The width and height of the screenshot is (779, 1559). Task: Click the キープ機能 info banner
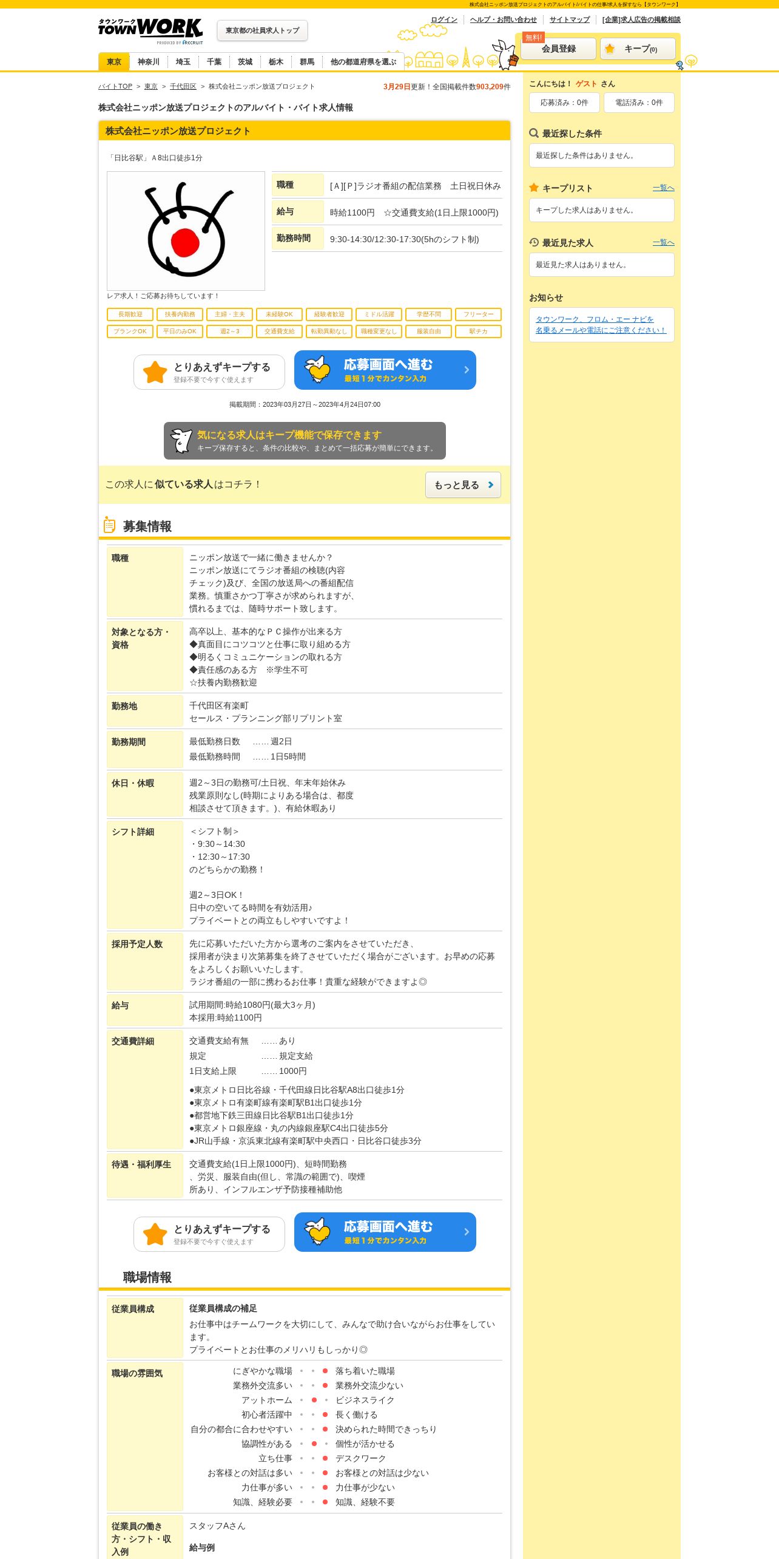tap(305, 441)
